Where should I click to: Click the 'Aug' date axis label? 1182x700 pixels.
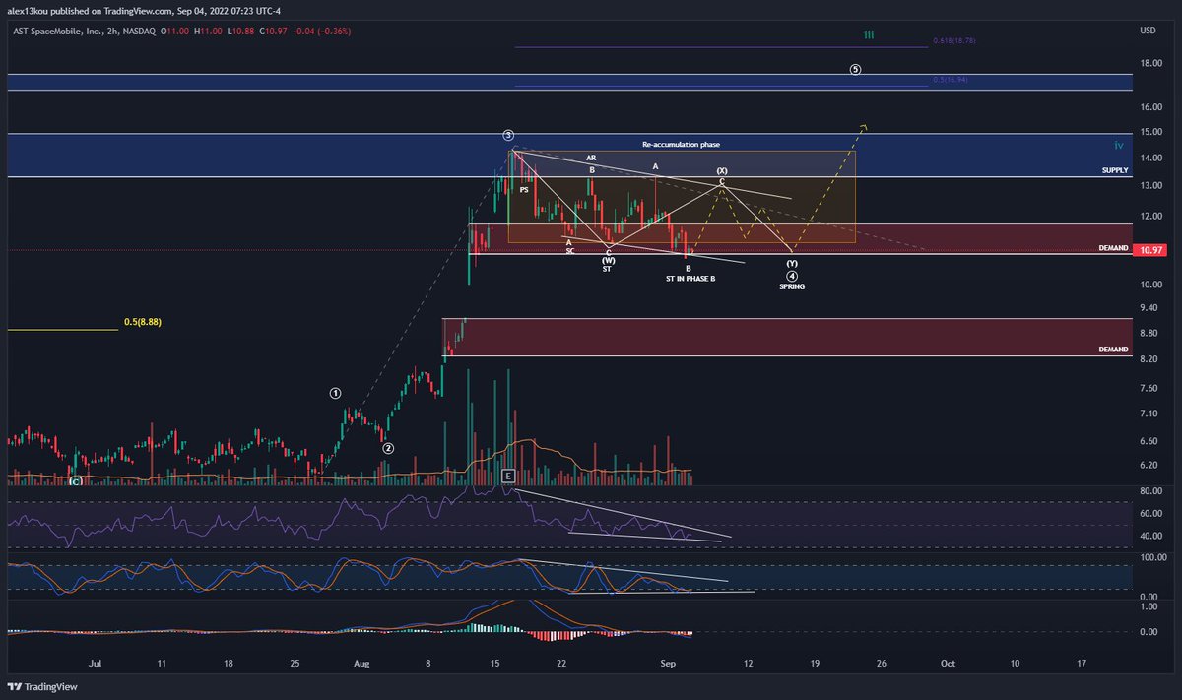tap(361, 664)
